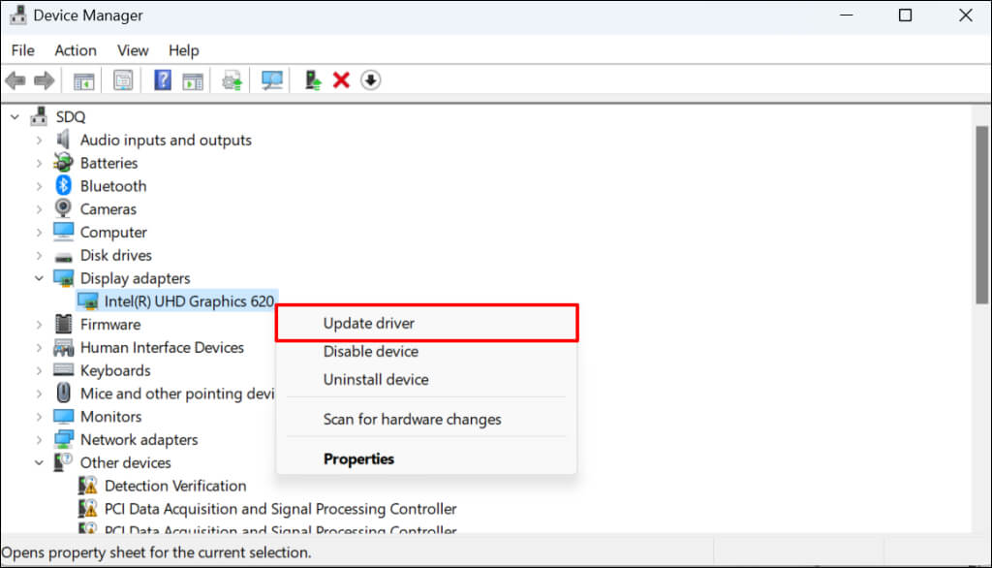
Task: Expand Human Interface Devices
Action: 39,348
